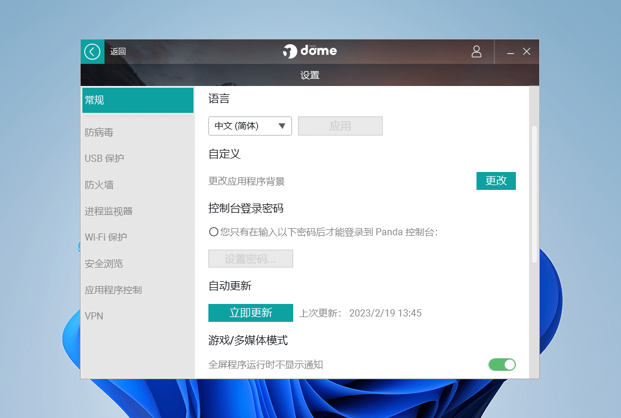Click the Panda Dome logo
Screen dimensions: 621x418
tap(310, 51)
